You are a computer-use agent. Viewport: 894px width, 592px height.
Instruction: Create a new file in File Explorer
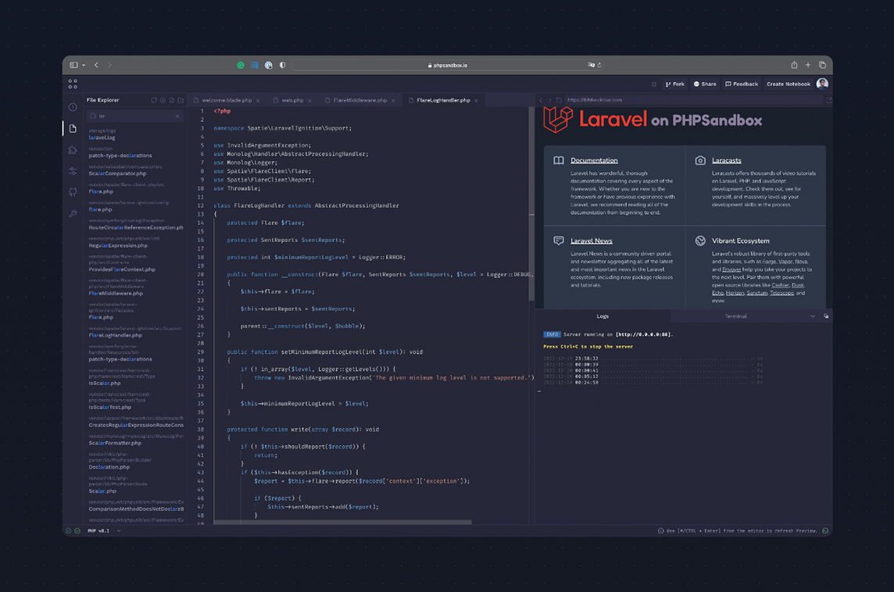click(172, 100)
